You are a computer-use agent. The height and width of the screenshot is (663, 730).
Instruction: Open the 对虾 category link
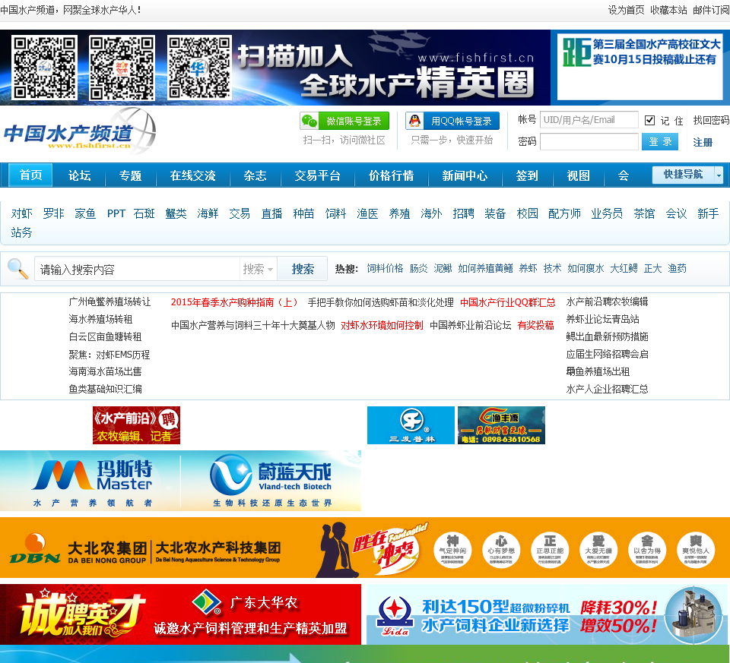(x=21, y=213)
